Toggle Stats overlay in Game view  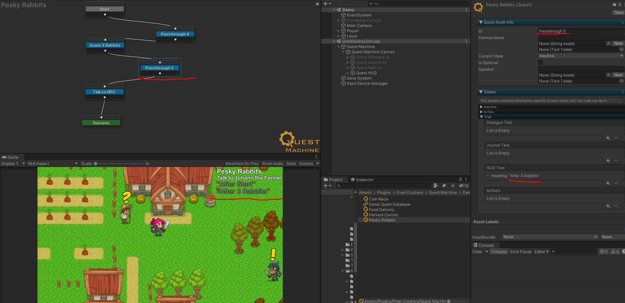[x=291, y=164]
